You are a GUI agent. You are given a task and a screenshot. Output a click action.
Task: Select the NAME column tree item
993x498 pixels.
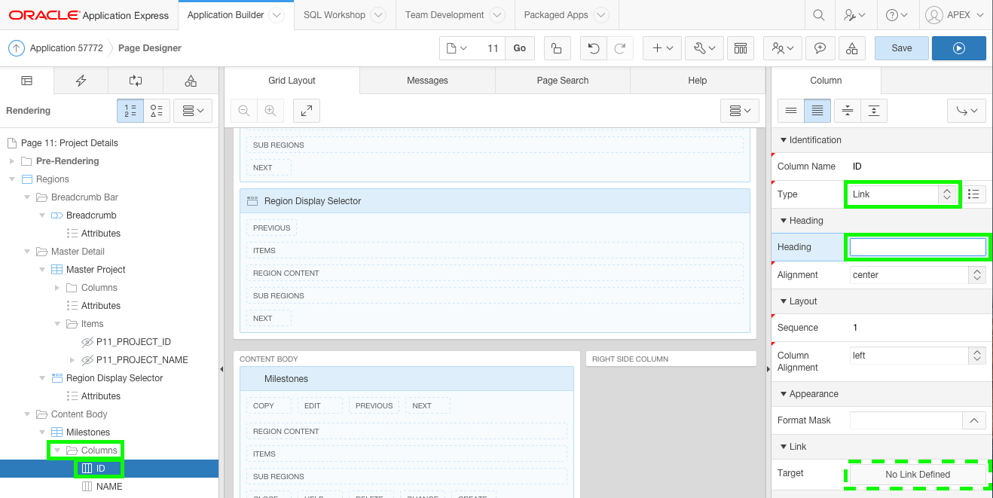click(x=109, y=487)
